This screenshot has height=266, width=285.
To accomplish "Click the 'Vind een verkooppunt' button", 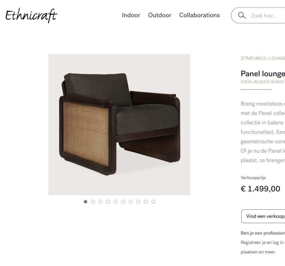I will (263, 216).
